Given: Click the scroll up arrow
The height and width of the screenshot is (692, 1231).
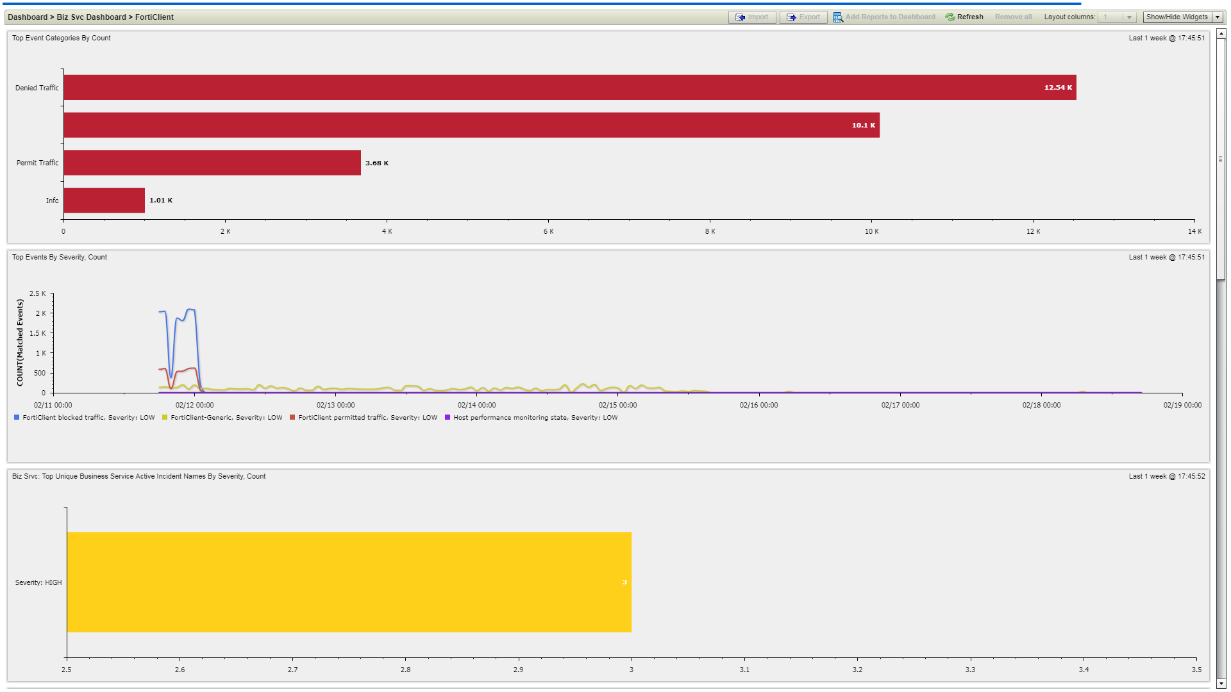Looking at the screenshot, I should coord(1221,34).
